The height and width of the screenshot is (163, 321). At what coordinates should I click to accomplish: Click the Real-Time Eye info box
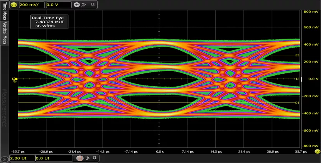click(49, 22)
